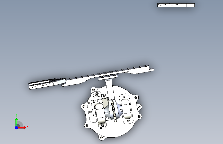Click the green Y axis arrow of triad
Screen dimensions: 223x144
point(16,122)
